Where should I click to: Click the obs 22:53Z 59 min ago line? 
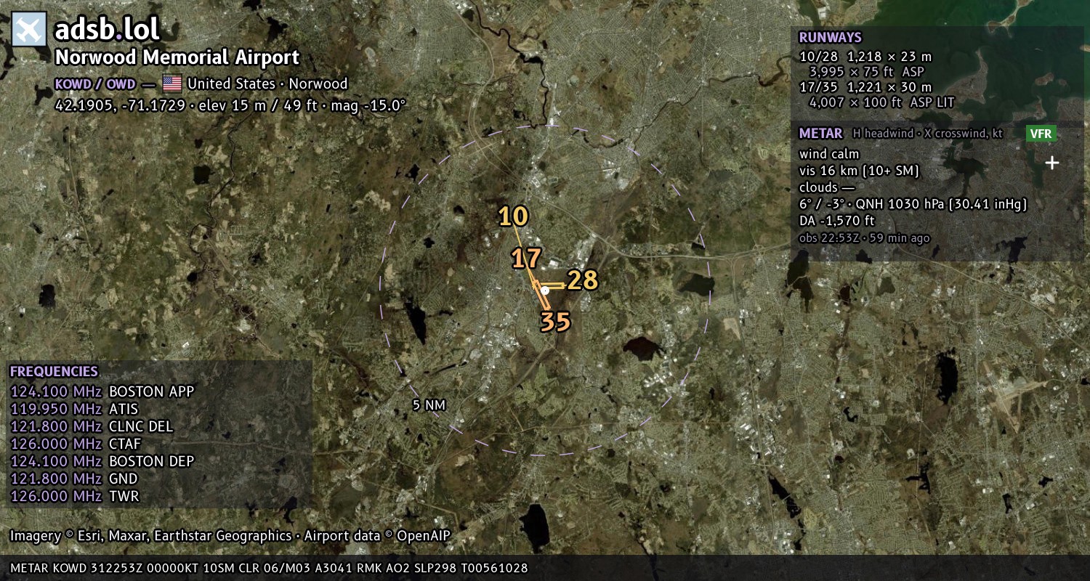864,238
